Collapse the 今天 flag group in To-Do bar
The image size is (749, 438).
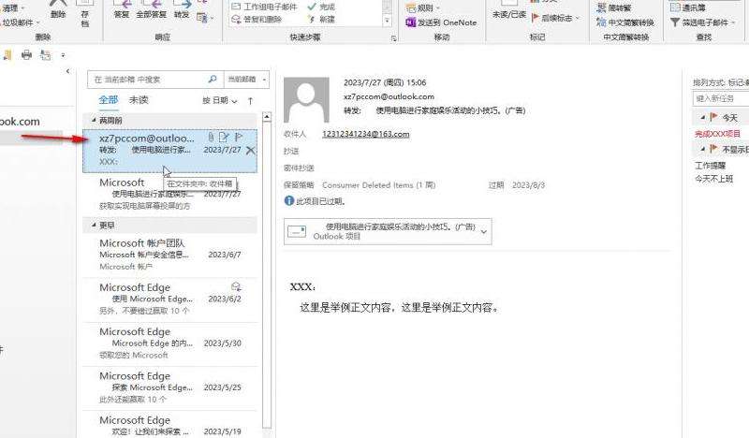703,117
